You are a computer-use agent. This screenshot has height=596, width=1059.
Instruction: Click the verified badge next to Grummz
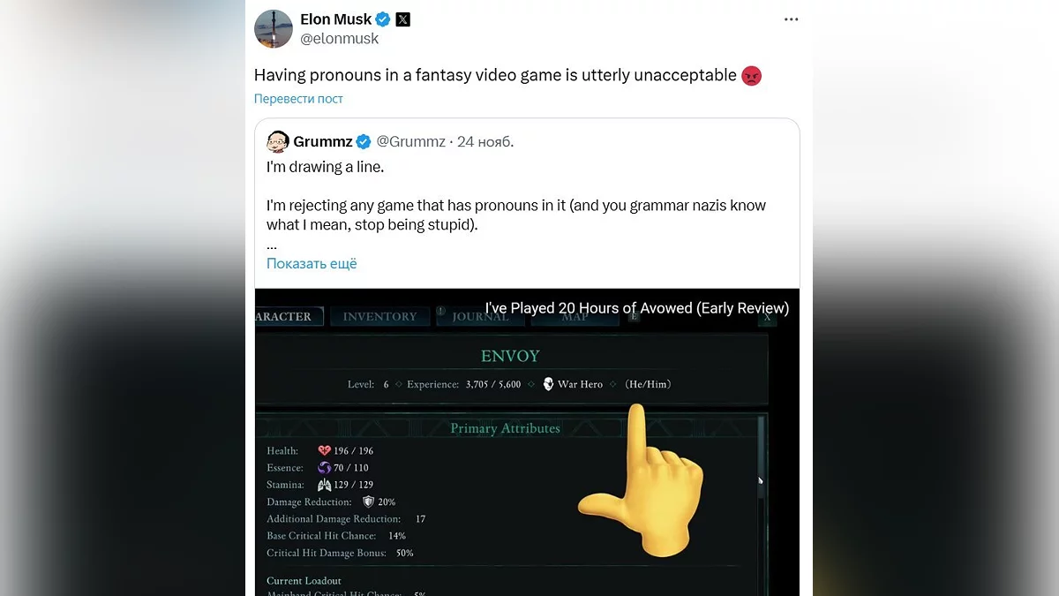[364, 141]
